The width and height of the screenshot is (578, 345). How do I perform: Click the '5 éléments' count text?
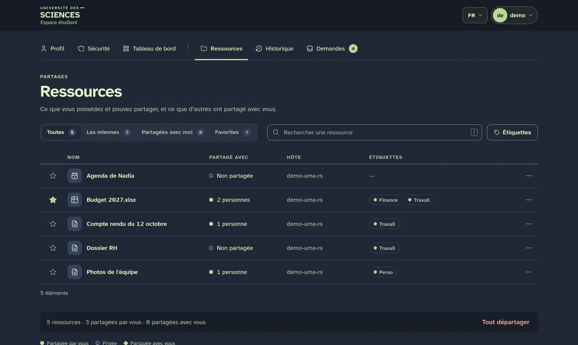pyautogui.click(x=54, y=293)
